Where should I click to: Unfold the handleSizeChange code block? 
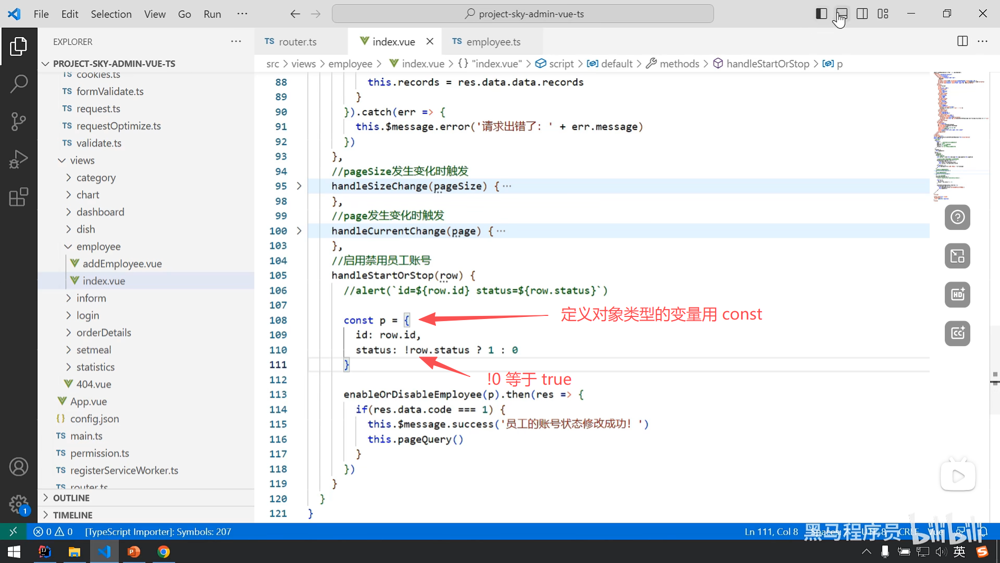299,186
